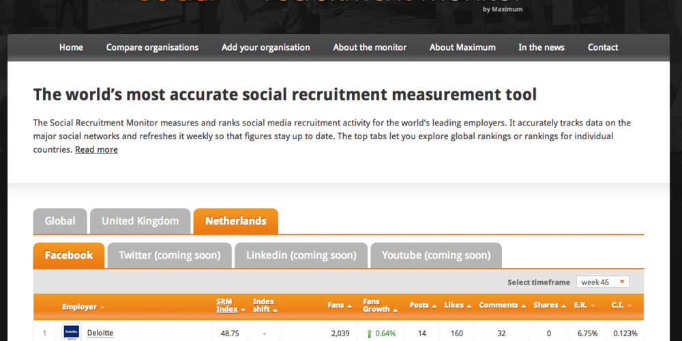This screenshot has height=341, width=682.
Task: Sort table by Likes column
Action: (x=458, y=306)
